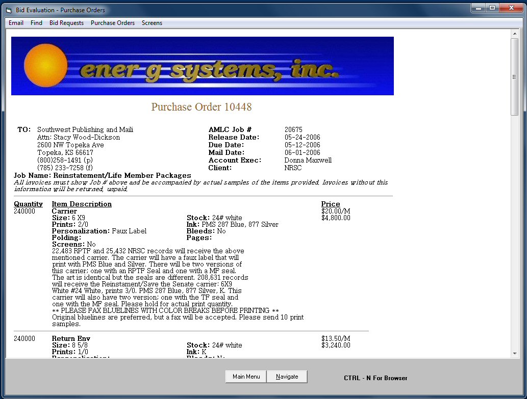
Task: Click the scroll down arrow
Action: pos(515,353)
